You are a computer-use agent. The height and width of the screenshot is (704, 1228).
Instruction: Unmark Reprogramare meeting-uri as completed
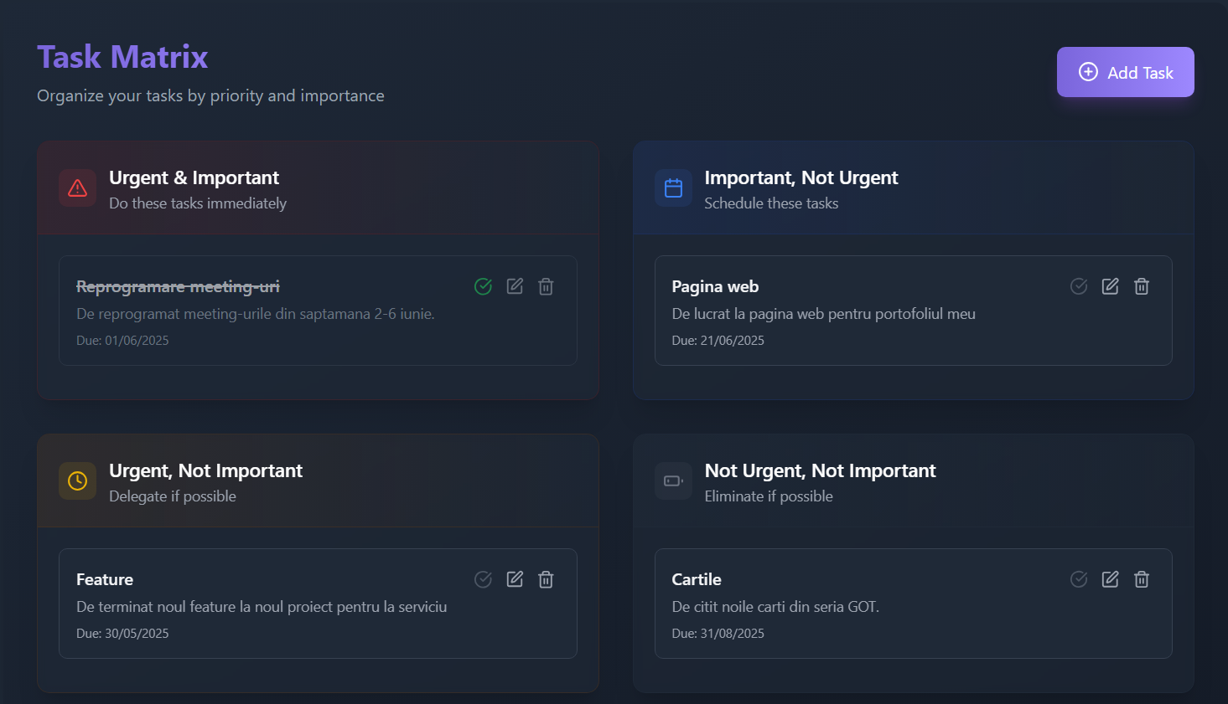tap(483, 286)
